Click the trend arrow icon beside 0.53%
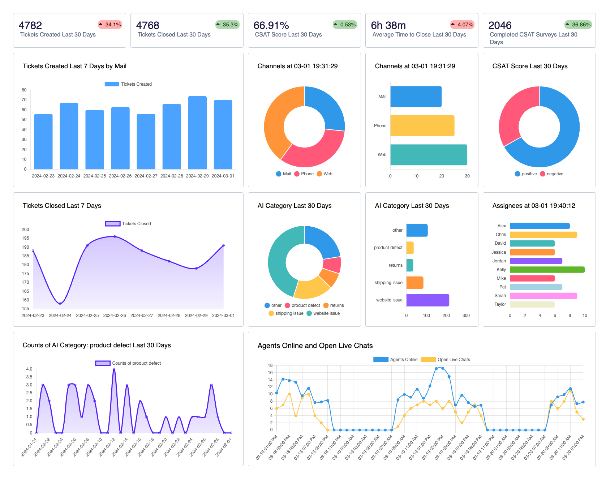606x480 pixels. pos(336,24)
